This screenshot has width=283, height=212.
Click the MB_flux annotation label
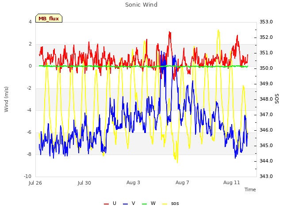click(x=49, y=19)
